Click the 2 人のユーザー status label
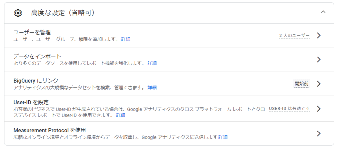 pyautogui.click(x=294, y=36)
